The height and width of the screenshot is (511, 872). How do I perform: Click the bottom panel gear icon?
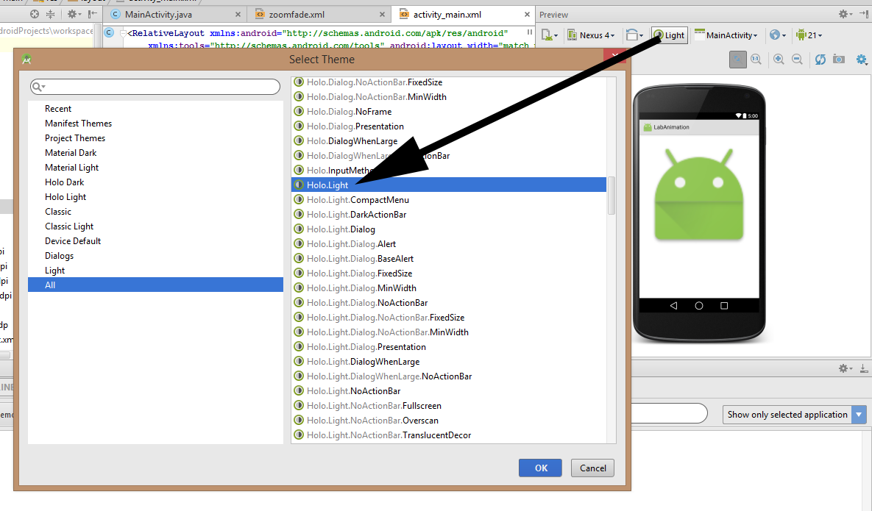point(846,368)
